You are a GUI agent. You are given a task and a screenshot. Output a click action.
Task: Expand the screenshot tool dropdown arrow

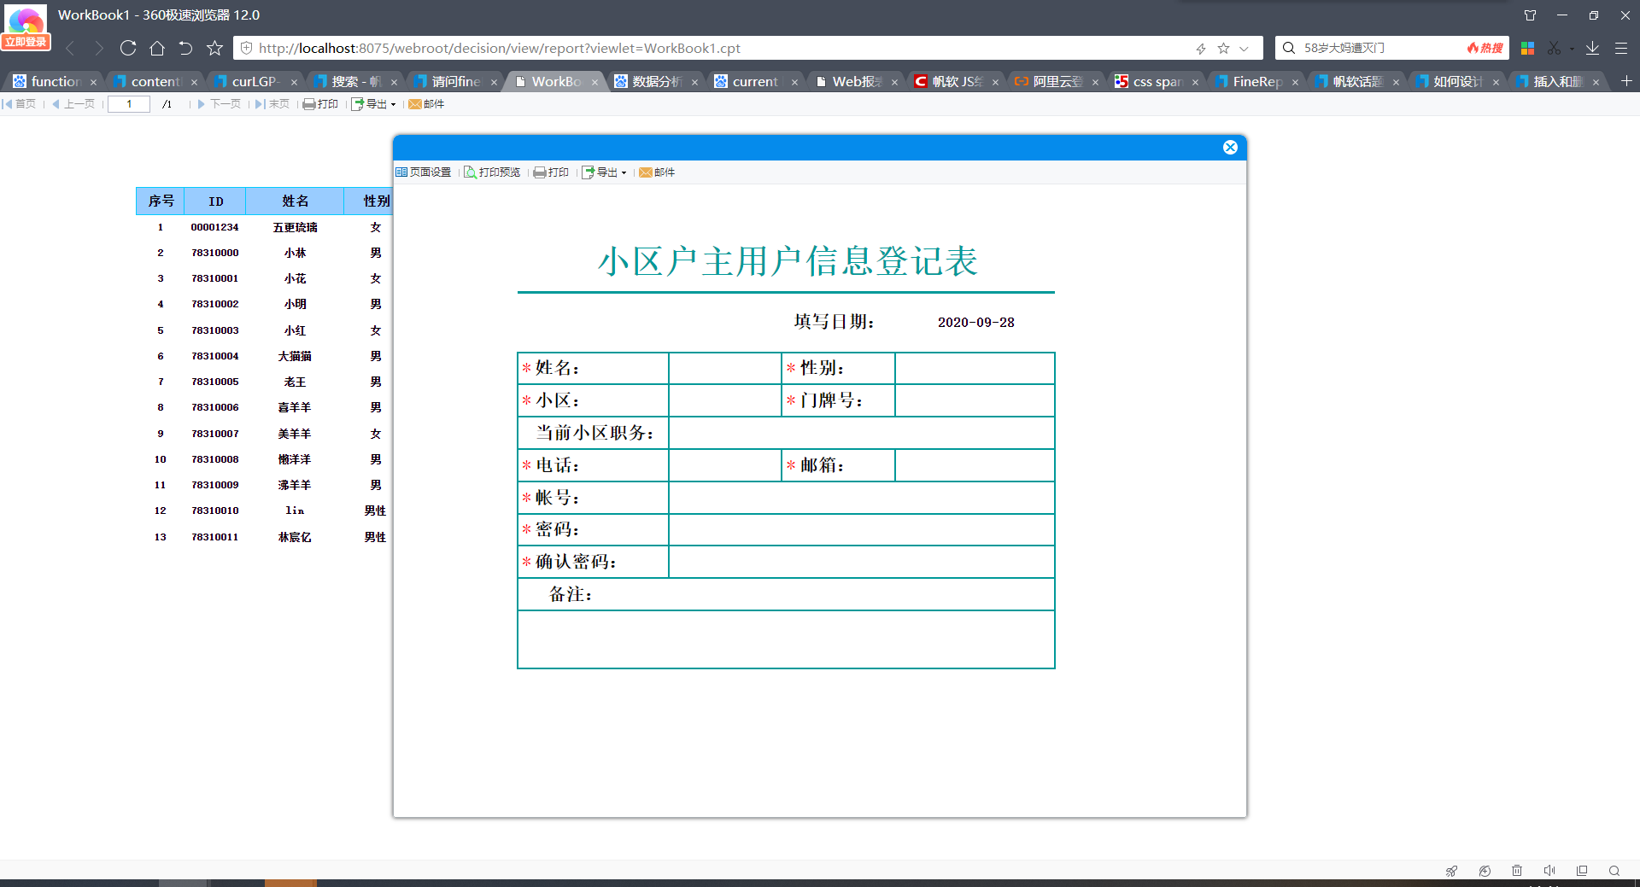(x=1572, y=49)
